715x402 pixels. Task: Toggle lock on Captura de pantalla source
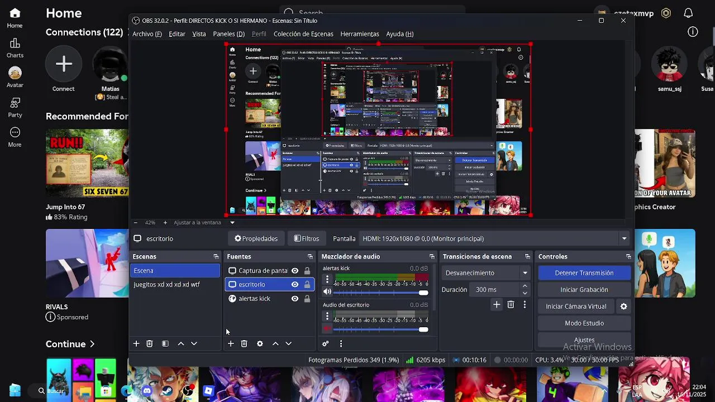click(307, 271)
